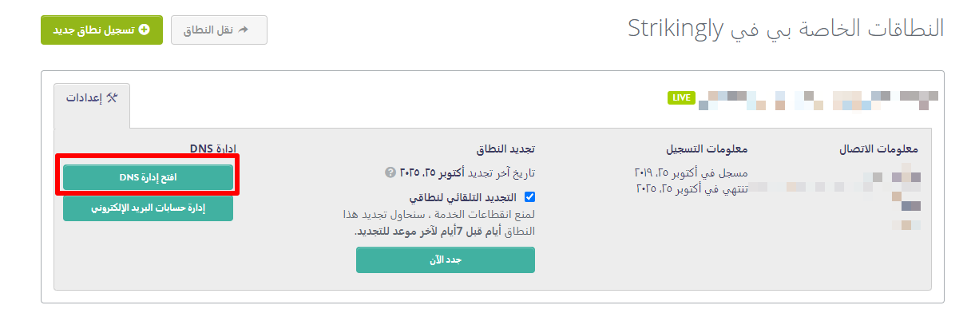Toggle the التجديد التلقائي لنطاقي checkbox
975x317 pixels.
[x=529, y=197]
